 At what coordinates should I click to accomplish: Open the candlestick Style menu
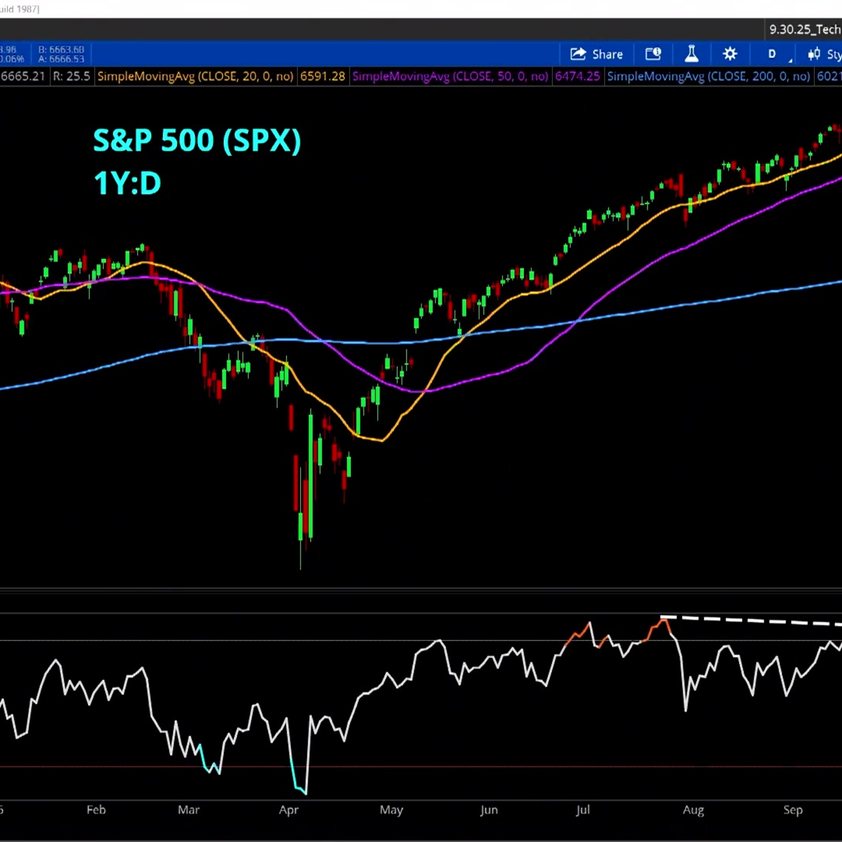click(824, 54)
